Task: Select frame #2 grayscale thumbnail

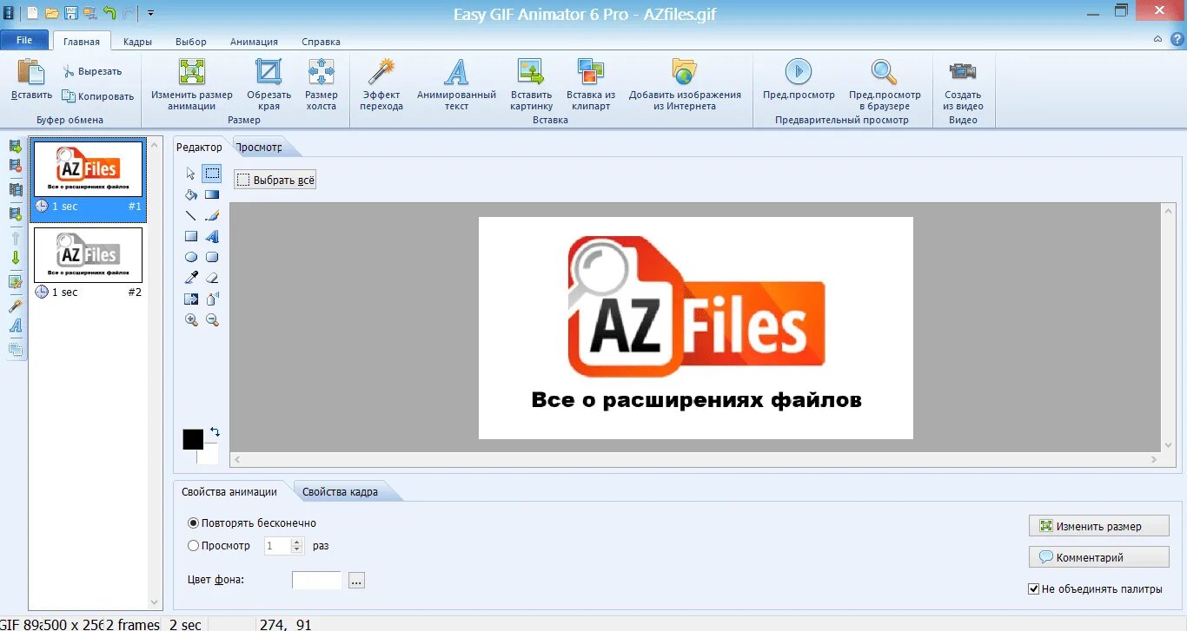Action: [88, 255]
